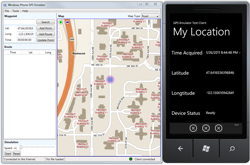Viewport: 250px width, 165px height.
Task: Click 'Connected to the Internet' status text
Action: (x=20, y=159)
